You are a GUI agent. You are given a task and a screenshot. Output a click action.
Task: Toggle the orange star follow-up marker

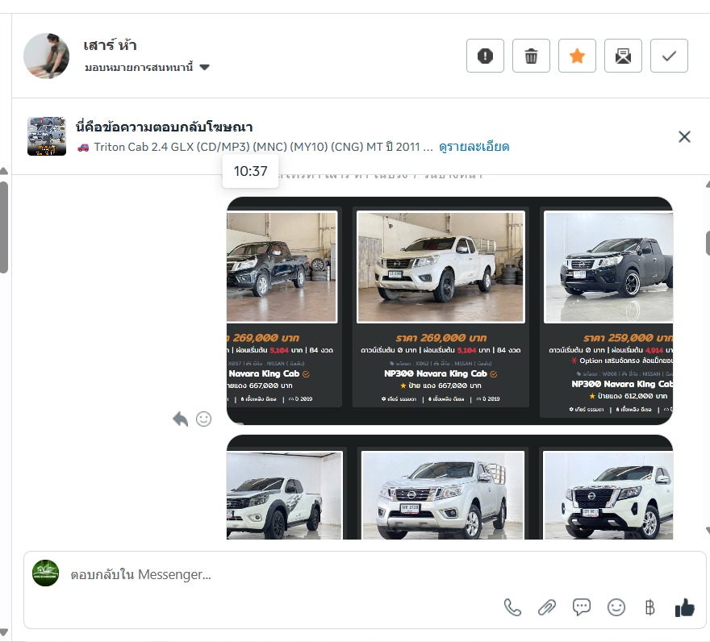[x=577, y=56]
